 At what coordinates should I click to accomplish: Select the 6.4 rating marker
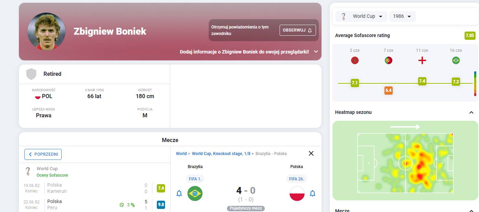pos(388,91)
